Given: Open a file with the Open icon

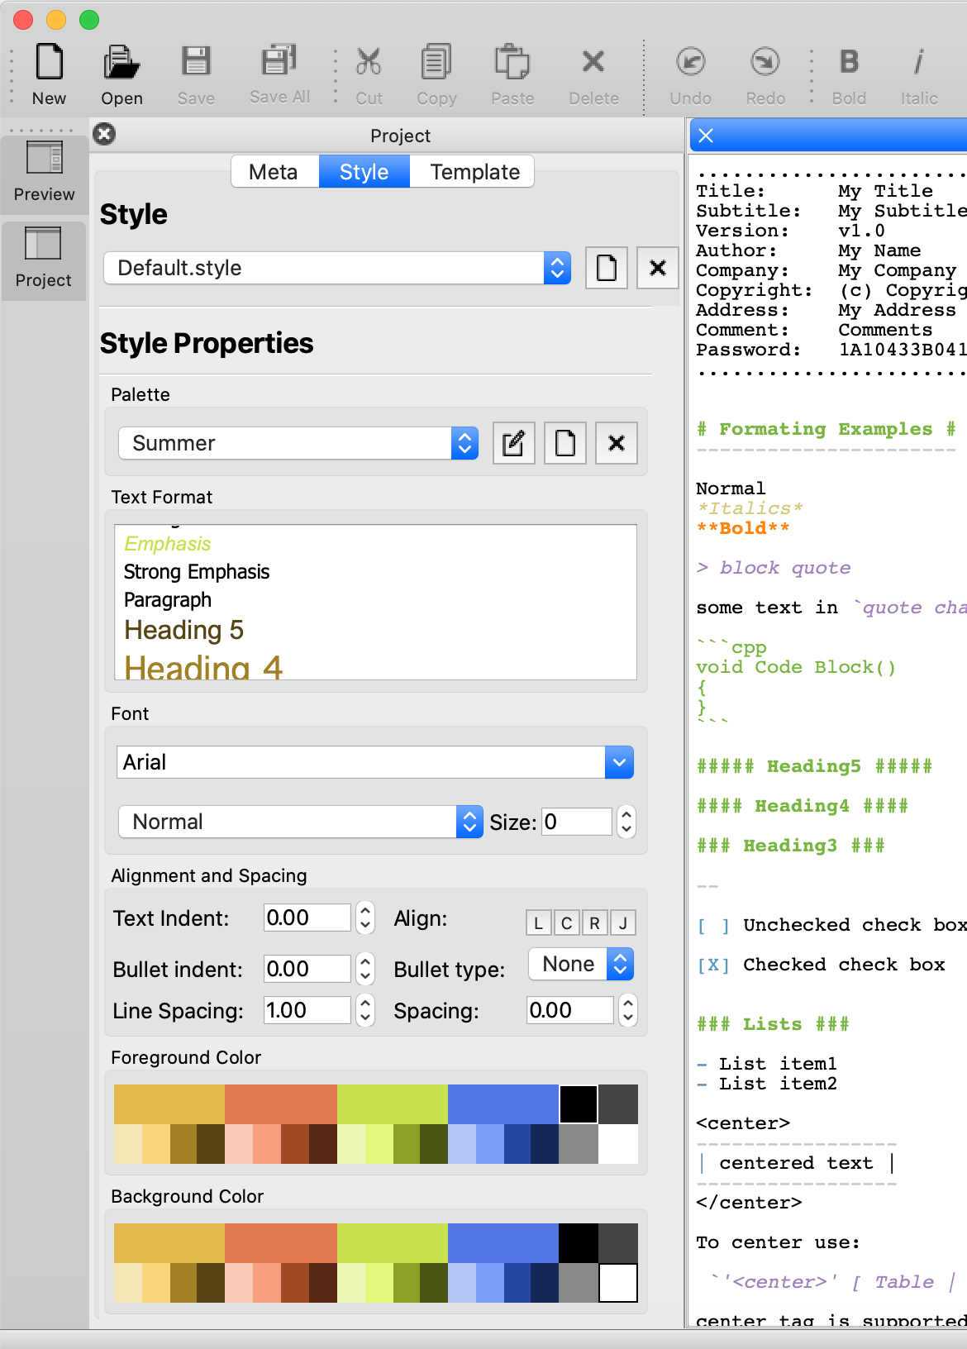Looking at the screenshot, I should [121, 74].
